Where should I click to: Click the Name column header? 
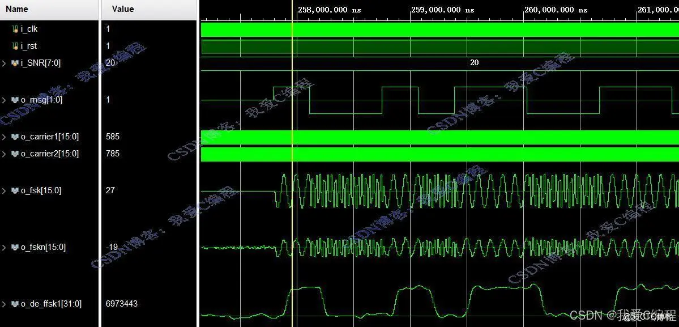coord(17,9)
